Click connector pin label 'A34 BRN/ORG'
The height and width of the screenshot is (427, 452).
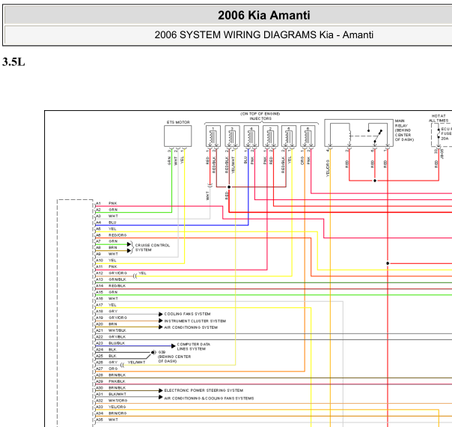112,414
